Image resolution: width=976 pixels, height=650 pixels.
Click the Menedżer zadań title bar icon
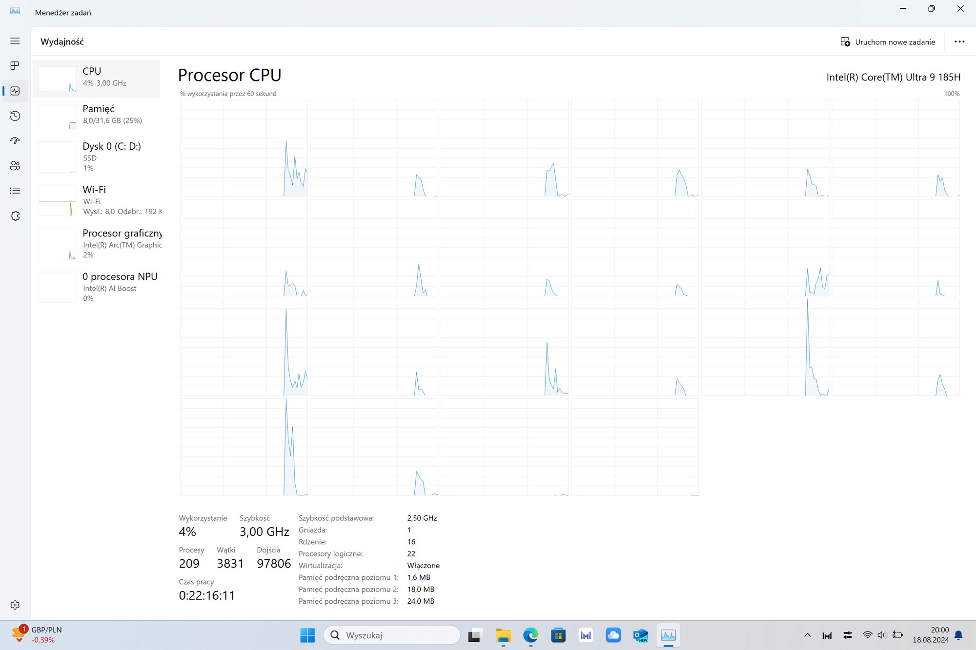coord(15,11)
